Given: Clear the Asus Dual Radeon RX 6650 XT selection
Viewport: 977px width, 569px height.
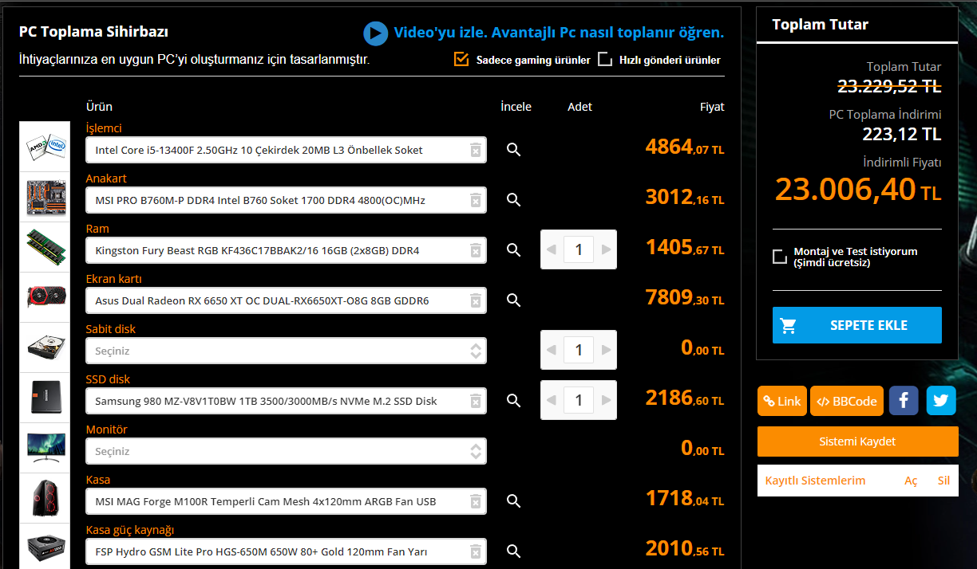Looking at the screenshot, I should coord(475,301).
